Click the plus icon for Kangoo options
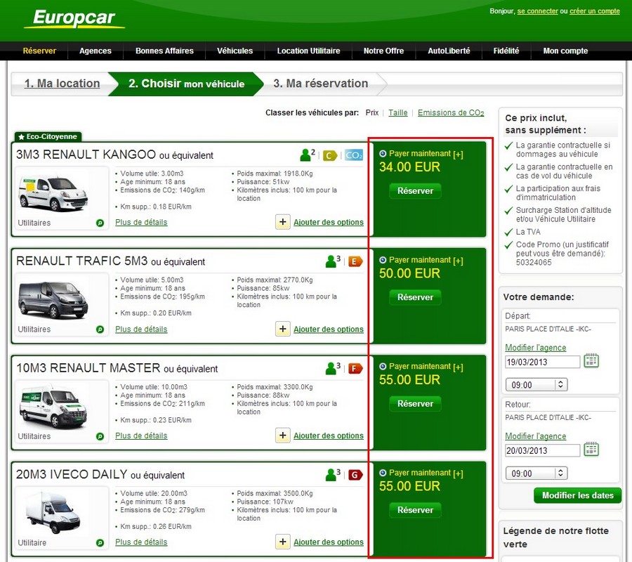Viewport: 632px width, 562px height. 283,222
